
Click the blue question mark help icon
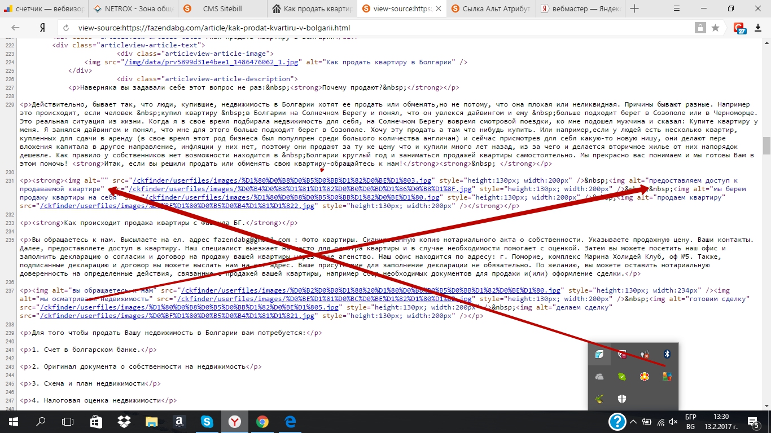(x=617, y=421)
